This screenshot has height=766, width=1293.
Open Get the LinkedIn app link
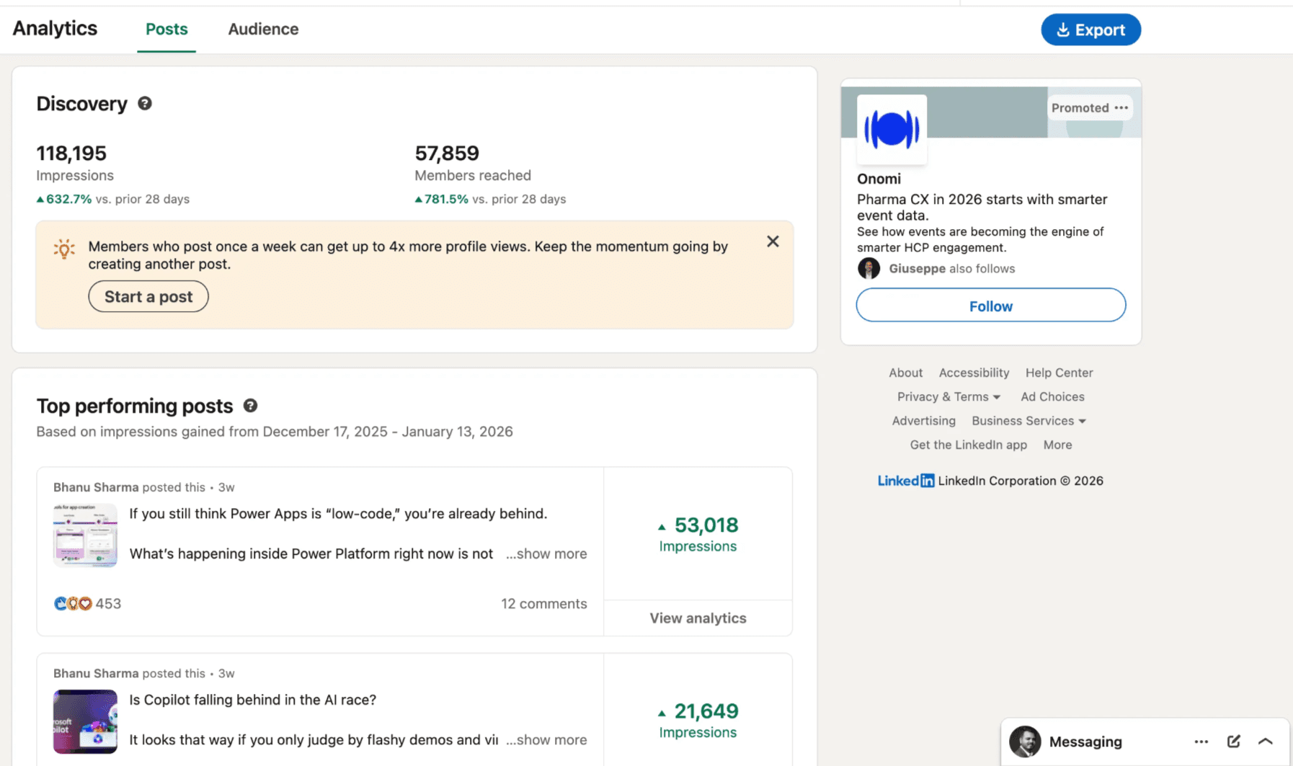click(968, 445)
